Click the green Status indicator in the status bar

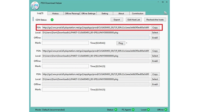point(116,110)
